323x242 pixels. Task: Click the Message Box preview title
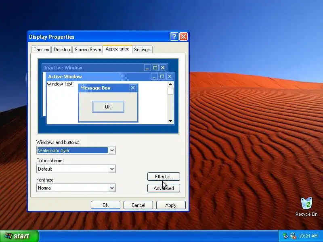[95, 88]
